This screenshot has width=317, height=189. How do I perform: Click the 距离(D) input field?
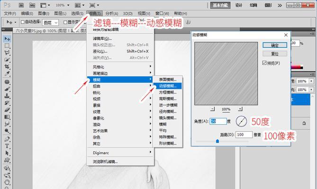pos(244,135)
